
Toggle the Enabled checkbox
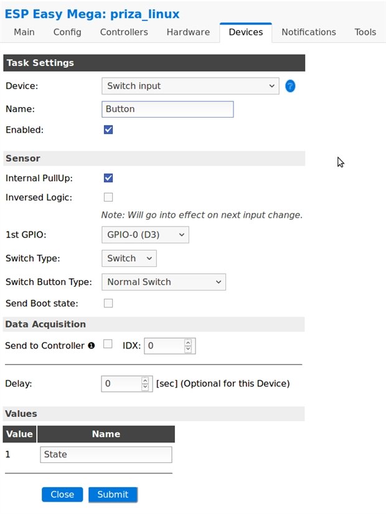(x=108, y=129)
